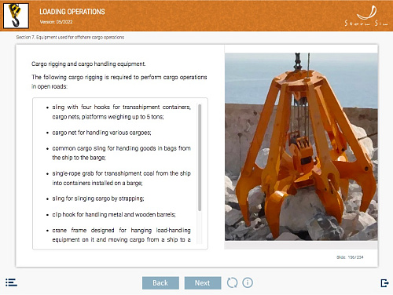Click the Section 7 heading text
Screen dimensions: 393x295
[x=70, y=38]
